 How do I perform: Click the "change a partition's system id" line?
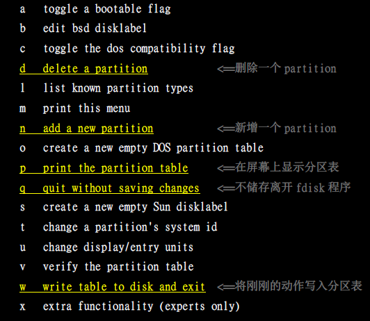[118, 227]
